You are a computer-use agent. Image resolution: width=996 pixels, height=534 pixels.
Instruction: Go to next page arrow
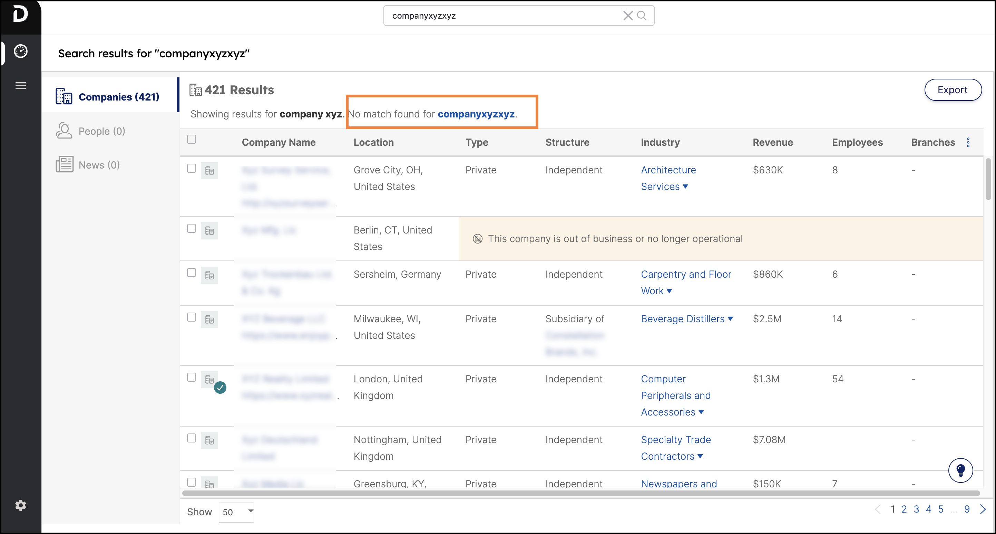pos(983,509)
